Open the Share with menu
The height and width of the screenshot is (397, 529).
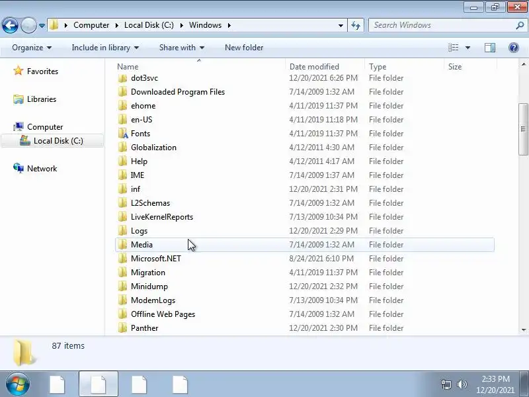(182, 48)
